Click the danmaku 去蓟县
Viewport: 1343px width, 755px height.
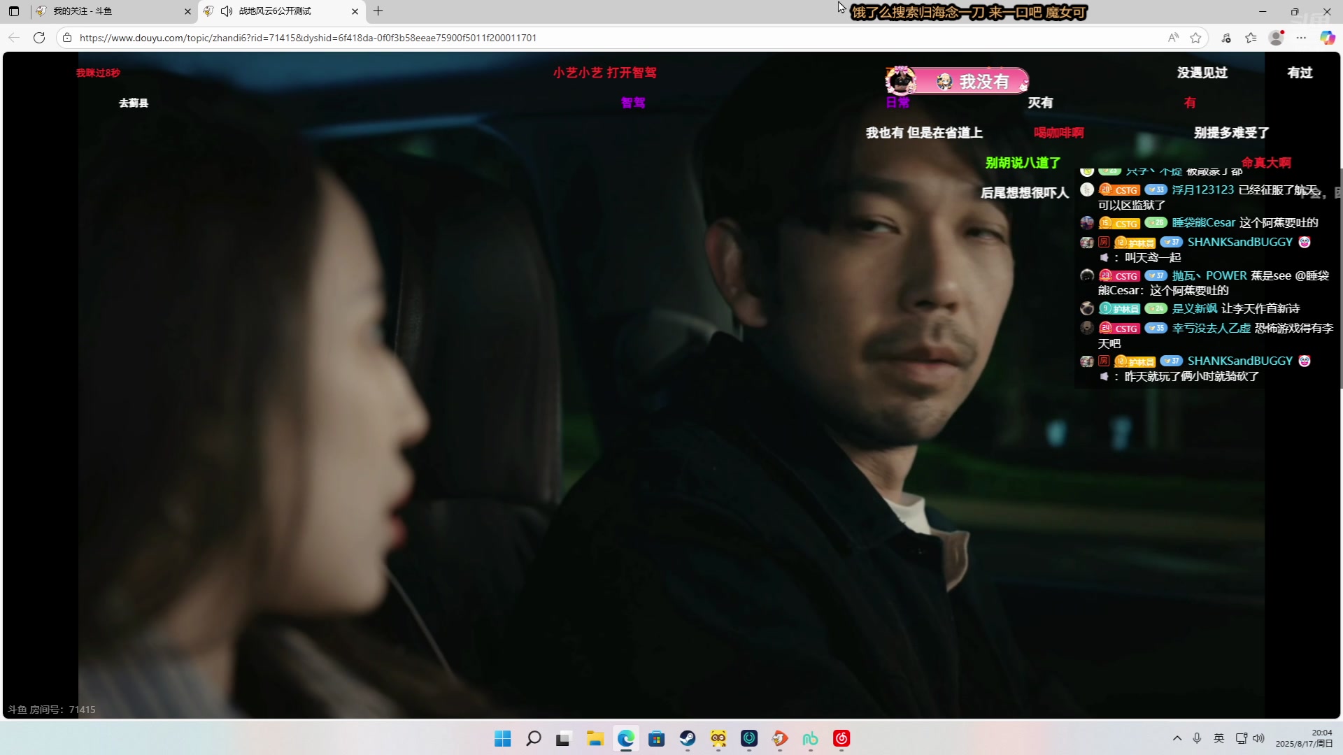(134, 103)
